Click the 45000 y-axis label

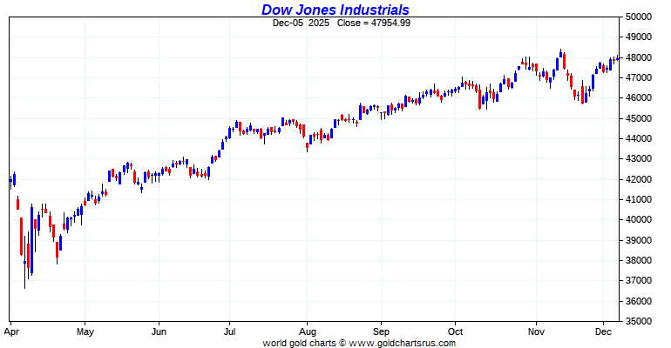tap(639, 118)
